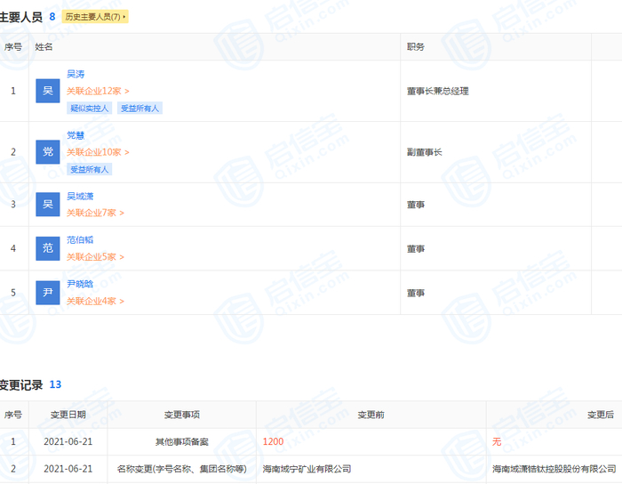Image resolution: width=622 pixels, height=484 pixels.
Task: Select 董事长兼总经理 position text
Action: [x=438, y=92]
